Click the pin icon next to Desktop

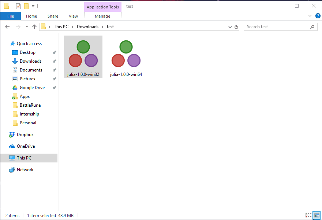click(54, 52)
